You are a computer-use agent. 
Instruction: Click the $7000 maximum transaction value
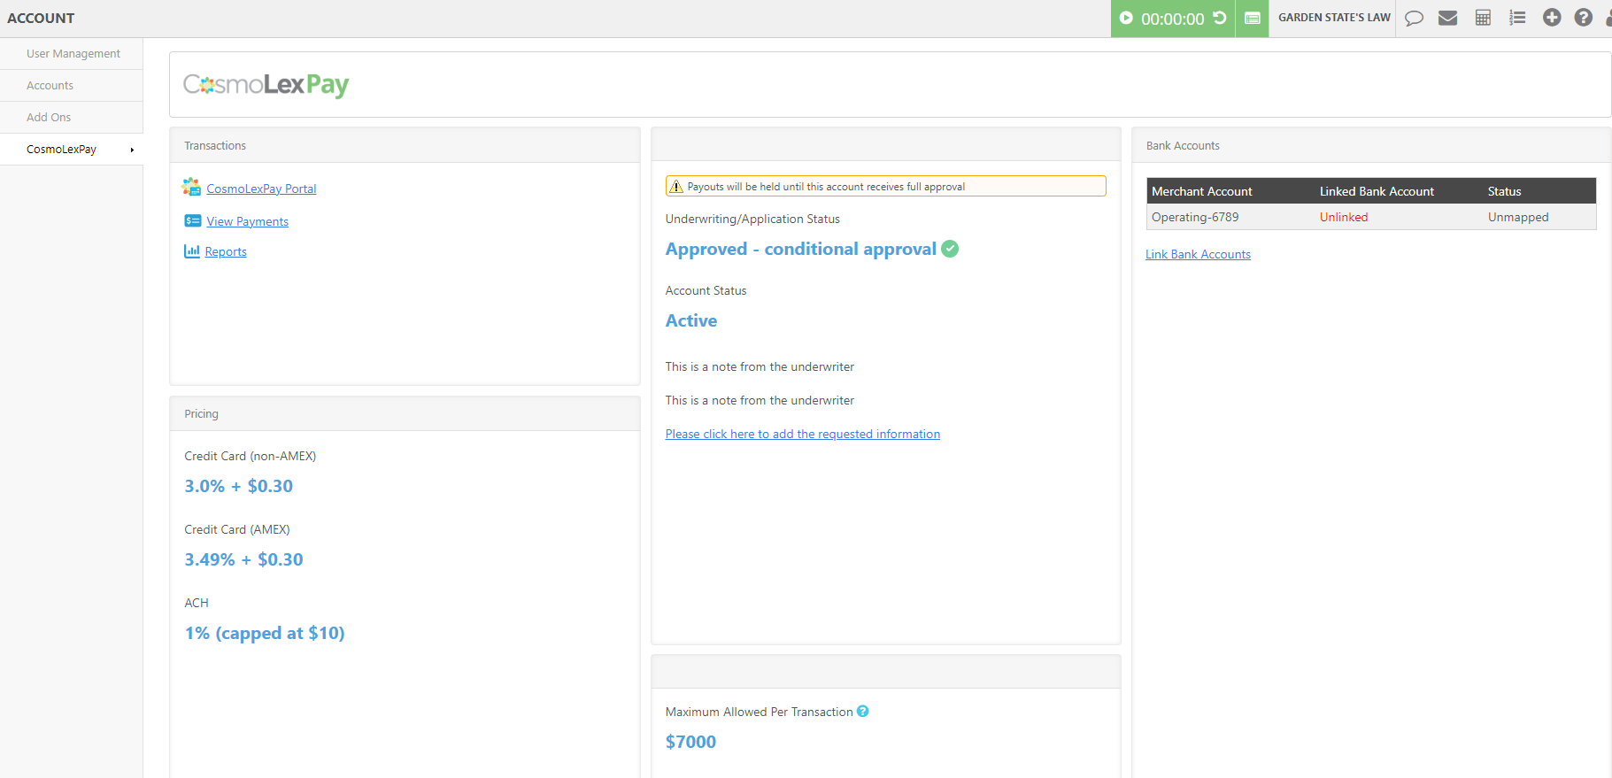(x=690, y=742)
